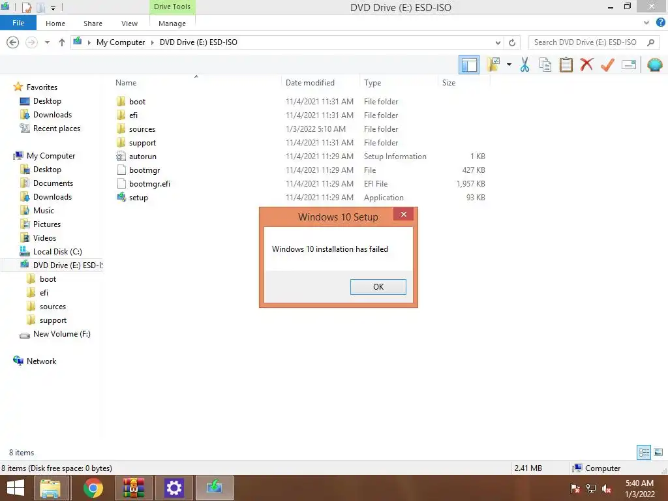The height and width of the screenshot is (501, 668).
Task: Click the Search DVD Drive field
Action: (594, 42)
